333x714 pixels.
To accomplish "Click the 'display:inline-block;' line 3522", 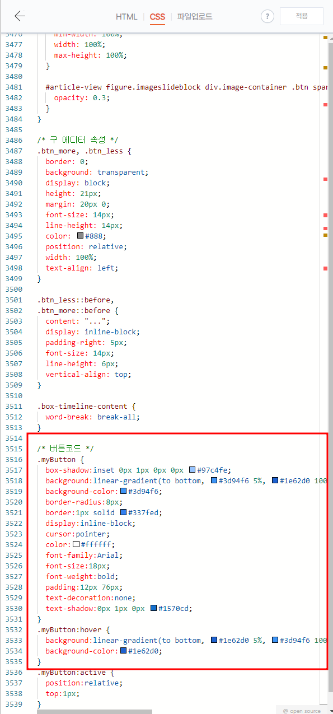I will pos(91,523).
